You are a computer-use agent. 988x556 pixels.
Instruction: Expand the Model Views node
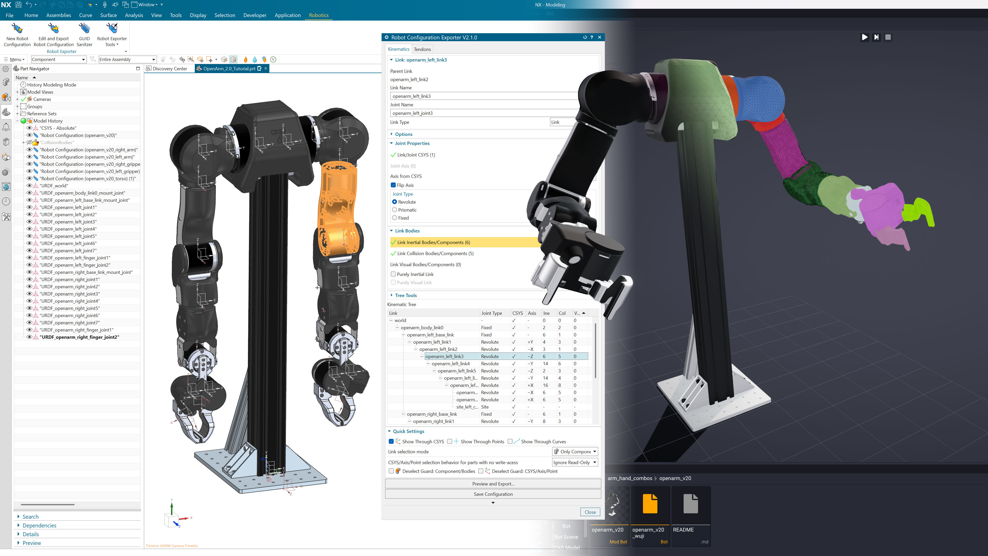(x=17, y=92)
